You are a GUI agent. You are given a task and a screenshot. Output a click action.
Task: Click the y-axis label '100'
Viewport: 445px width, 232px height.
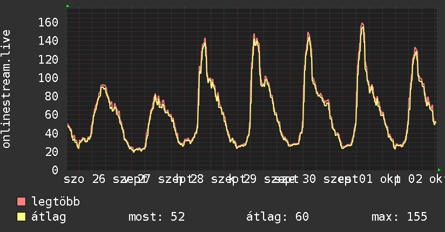pyautogui.click(x=48, y=78)
